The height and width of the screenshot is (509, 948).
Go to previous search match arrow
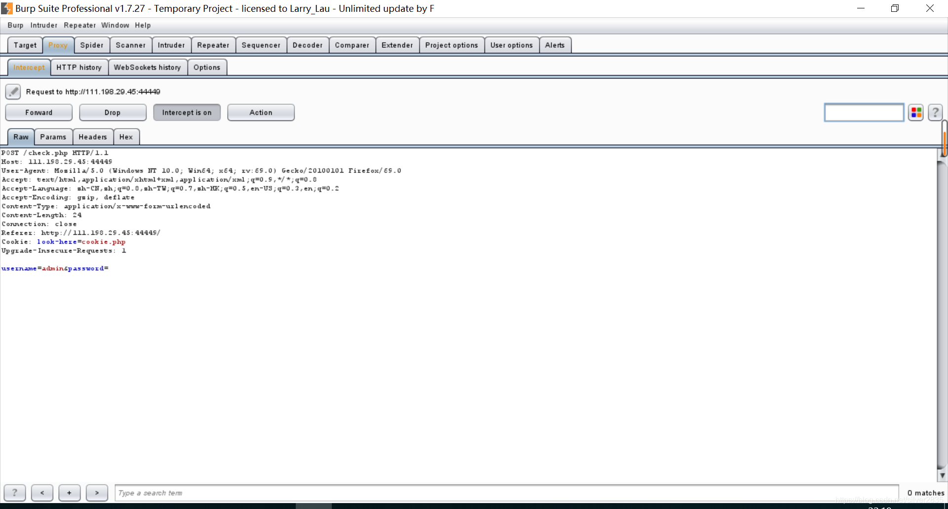42,492
